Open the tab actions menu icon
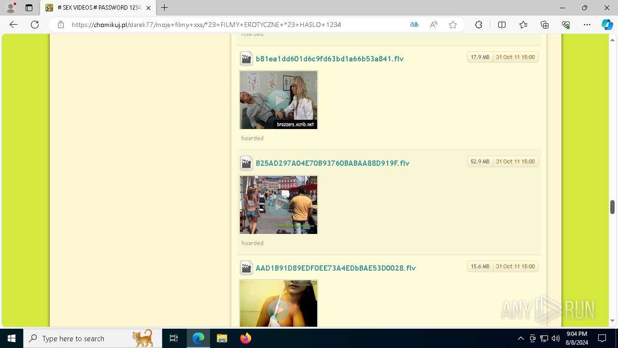The image size is (618, 348). pos(29,8)
